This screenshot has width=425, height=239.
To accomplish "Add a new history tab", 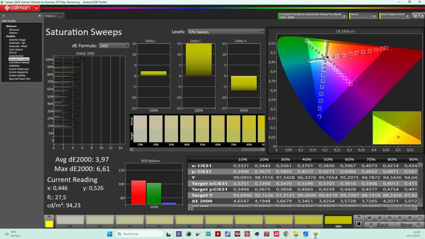I will pyautogui.click(x=60, y=16).
